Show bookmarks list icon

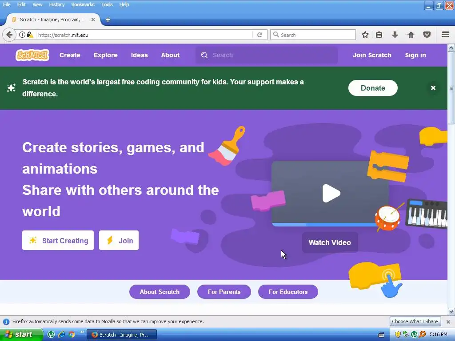(x=379, y=35)
